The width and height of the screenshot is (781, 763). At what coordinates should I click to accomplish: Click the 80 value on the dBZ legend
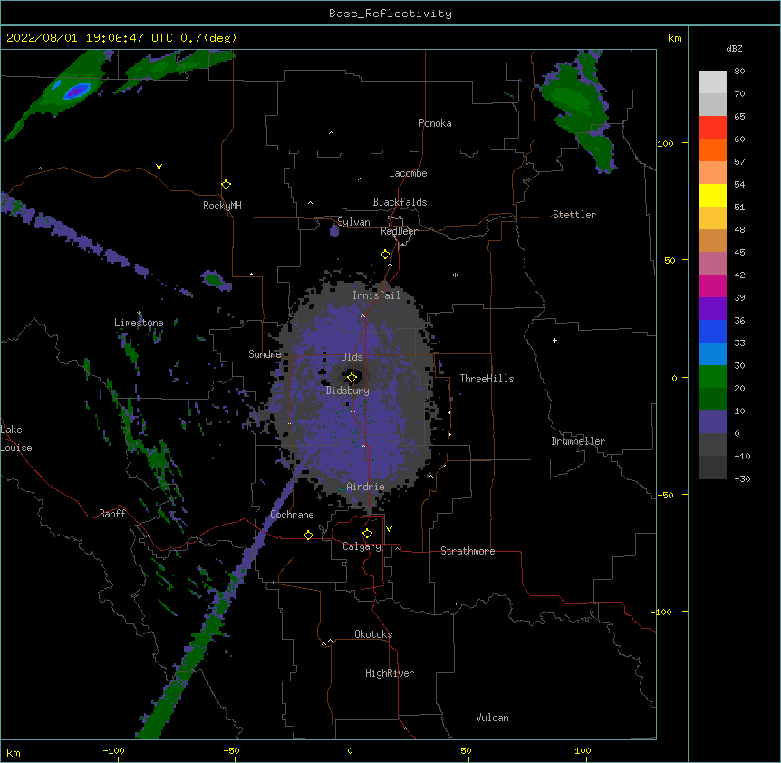pos(739,72)
